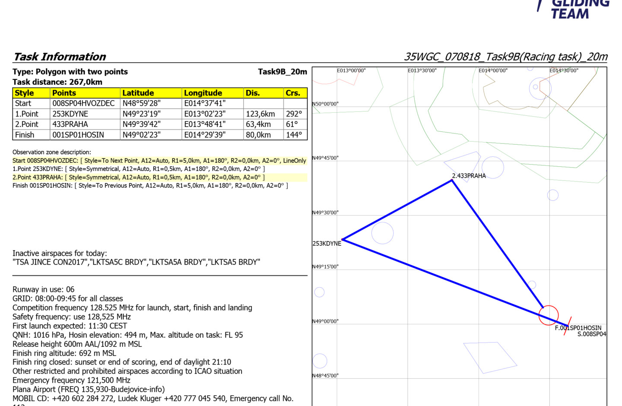The width and height of the screenshot is (622, 406).
Task: Click the 001SP01HOSIN finish cell in table
Action: tap(78, 135)
